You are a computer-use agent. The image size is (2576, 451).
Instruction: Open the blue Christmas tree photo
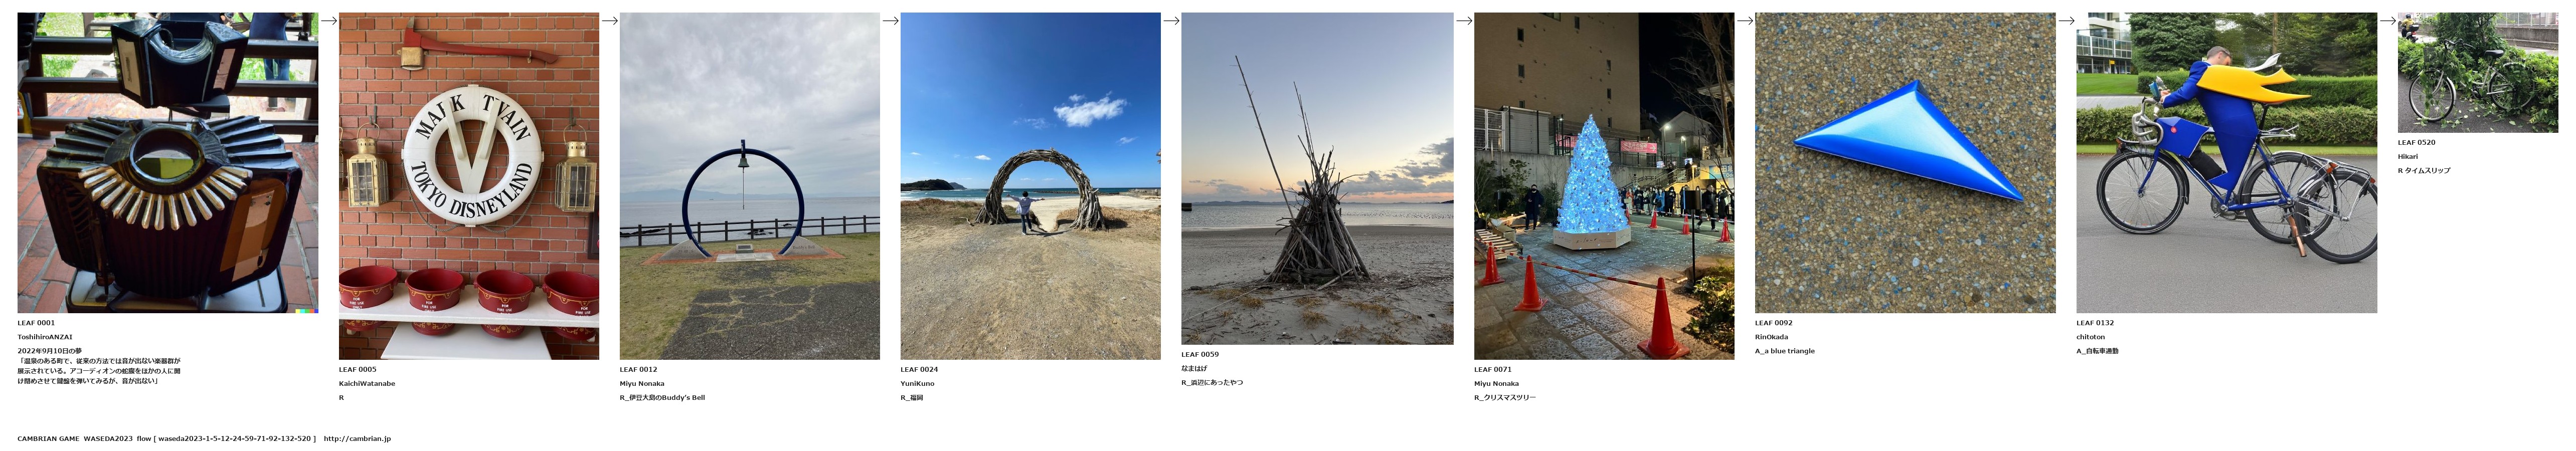tap(1604, 186)
